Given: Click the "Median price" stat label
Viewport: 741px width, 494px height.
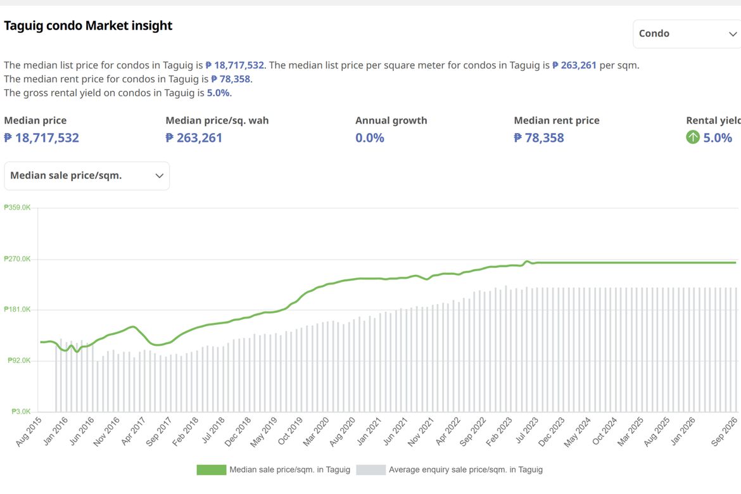Looking at the screenshot, I should click(35, 120).
